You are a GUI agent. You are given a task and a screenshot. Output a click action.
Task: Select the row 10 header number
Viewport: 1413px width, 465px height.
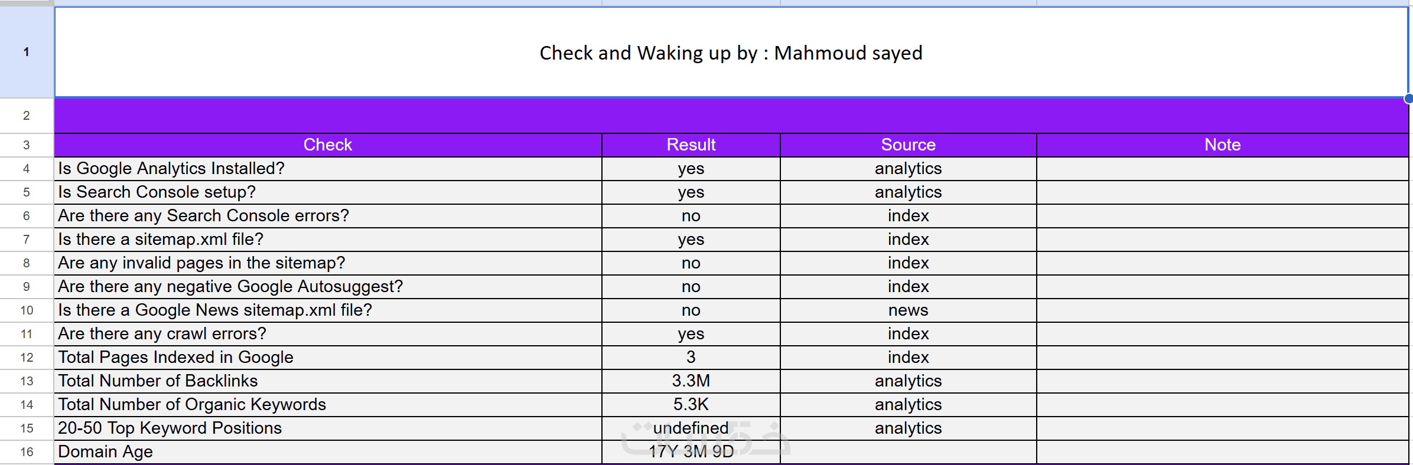tap(27, 310)
